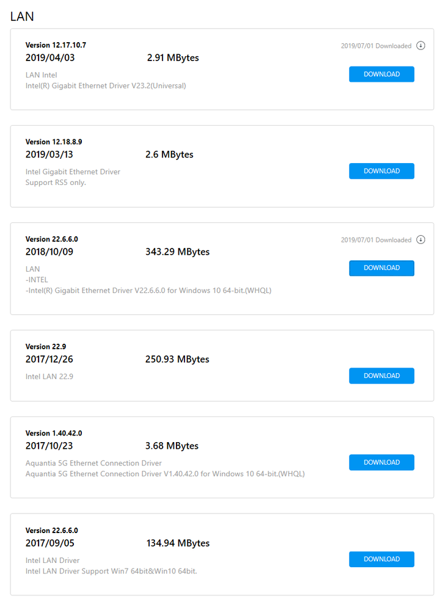Click downloaded icon beside 343.29 MBytes driver

(x=421, y=239)
